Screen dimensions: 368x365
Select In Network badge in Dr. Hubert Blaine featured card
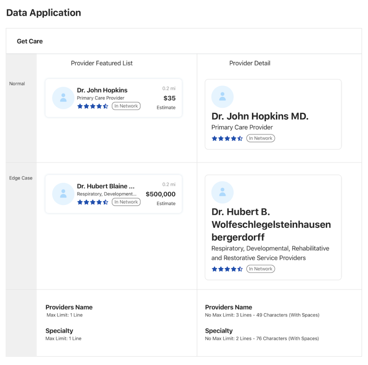[126, 202]
